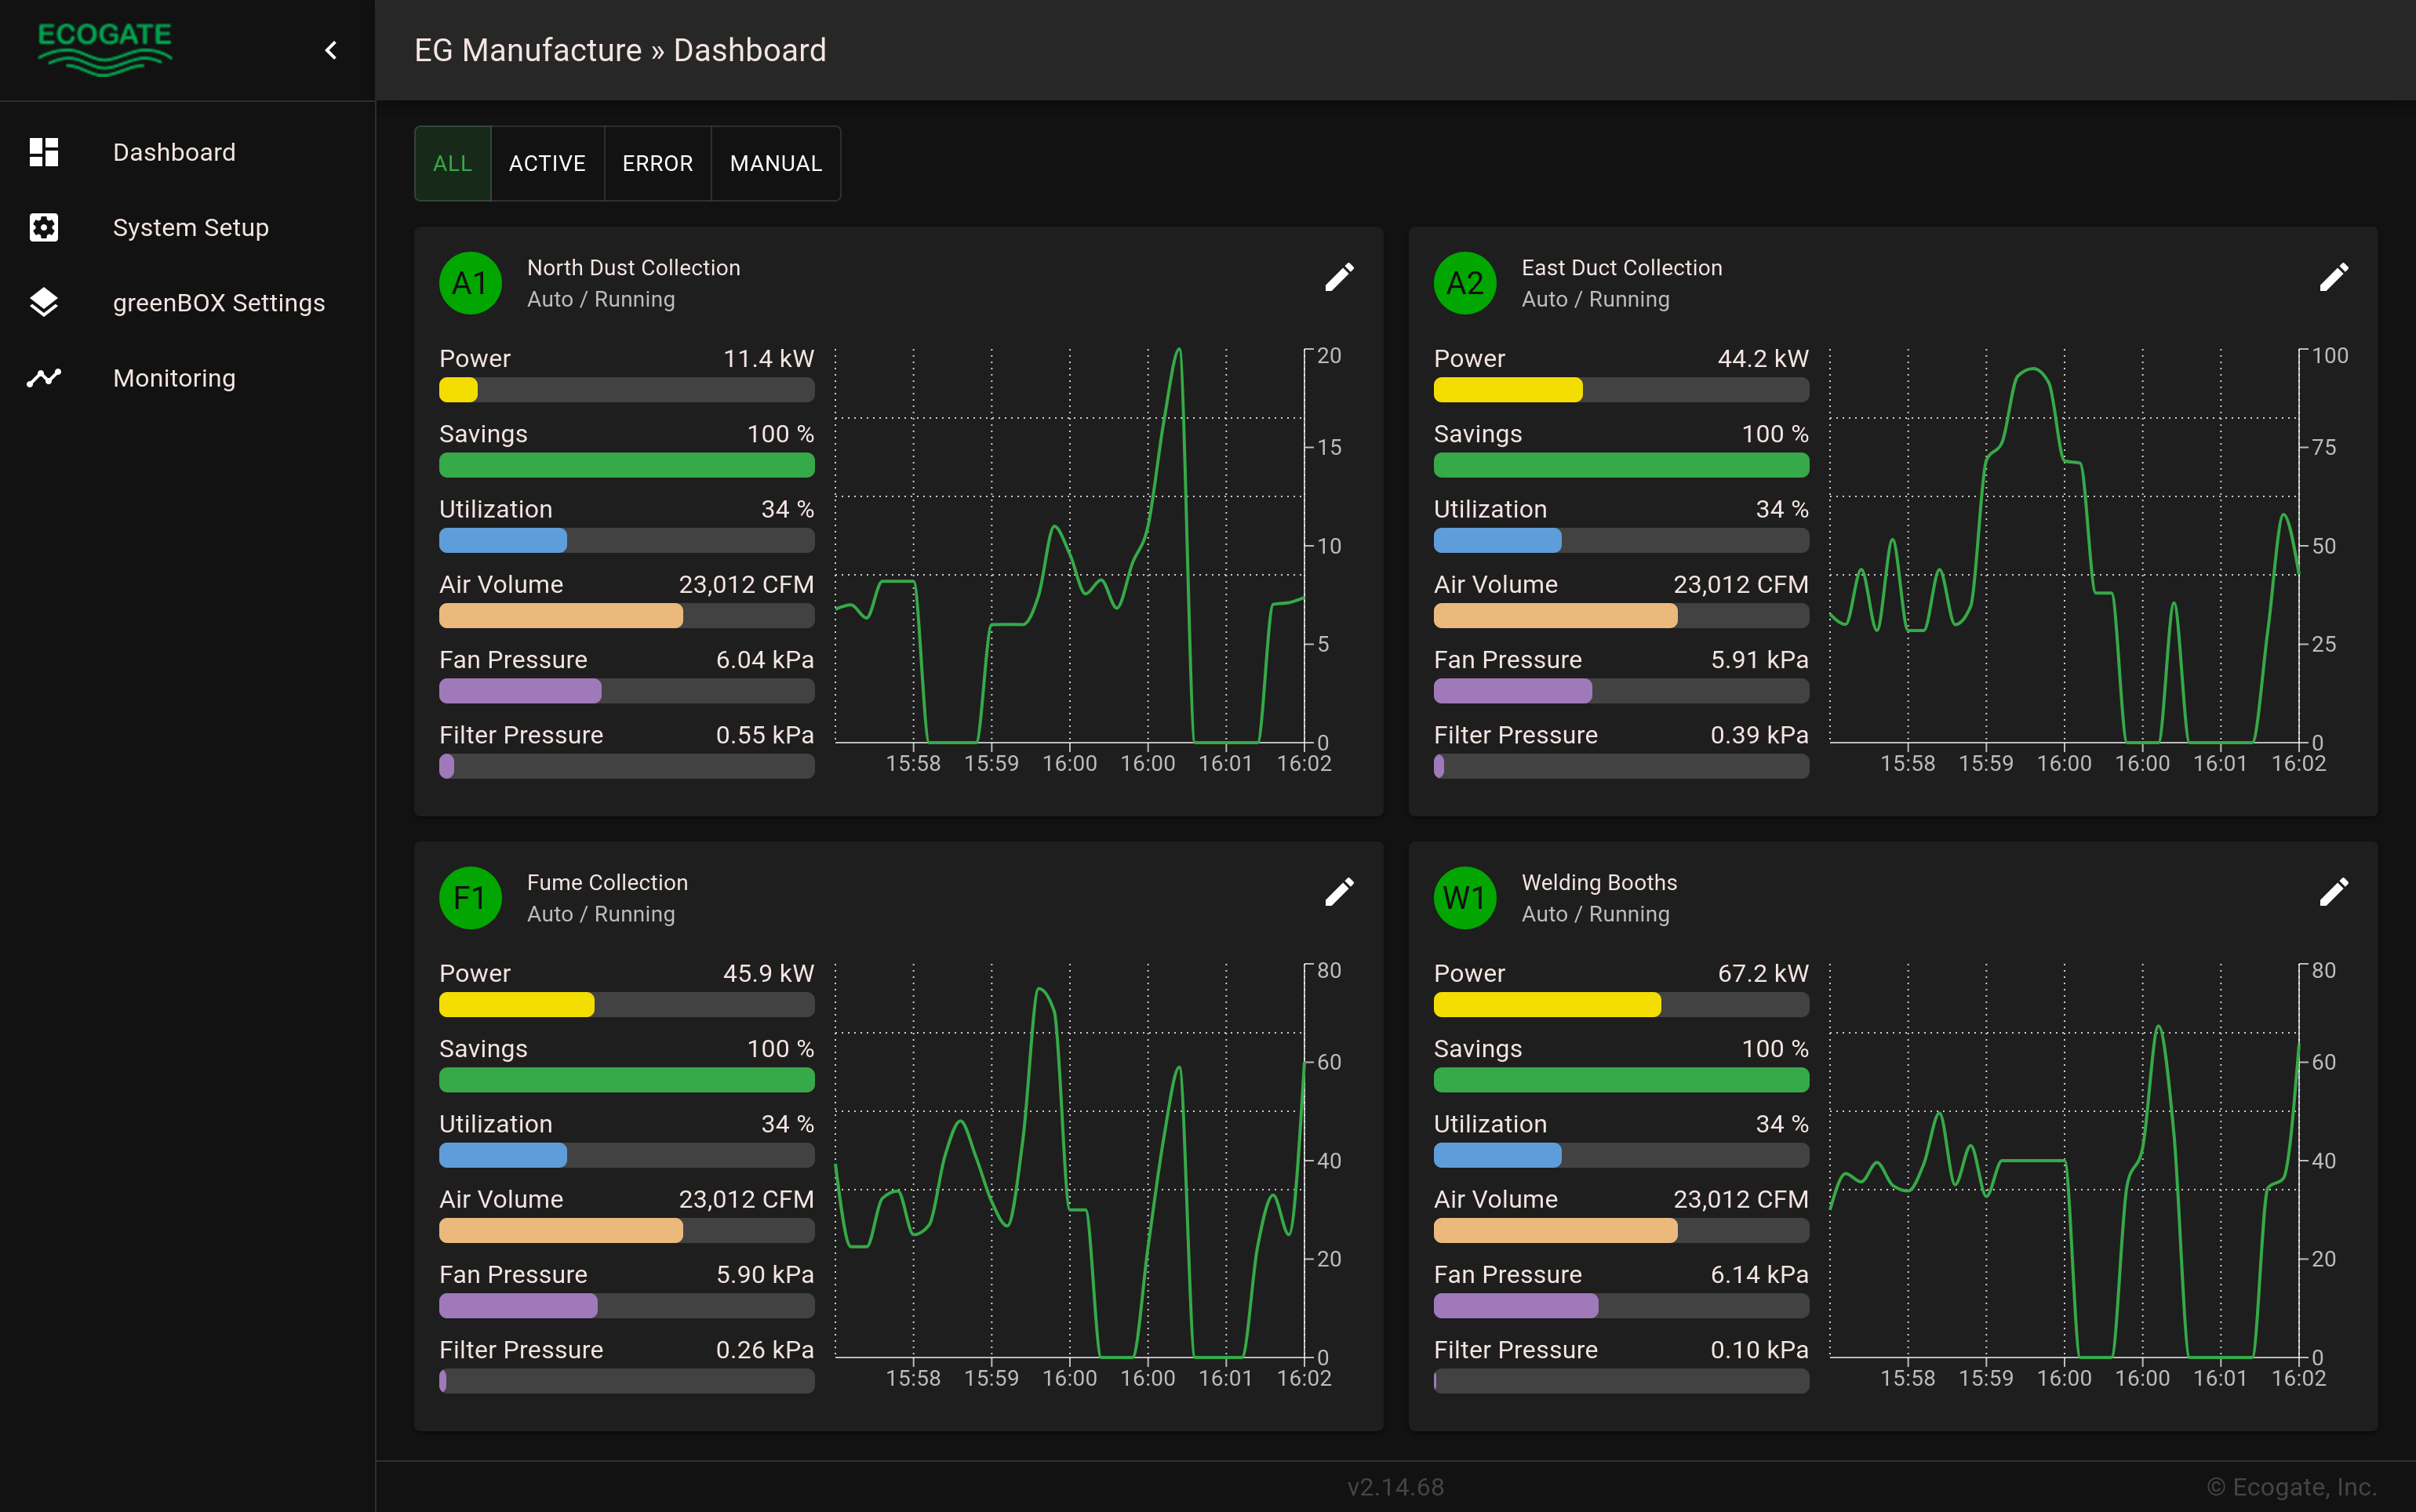Click the Fume Collection title
Screen dimensions: 2416x1512
(607, 883)
